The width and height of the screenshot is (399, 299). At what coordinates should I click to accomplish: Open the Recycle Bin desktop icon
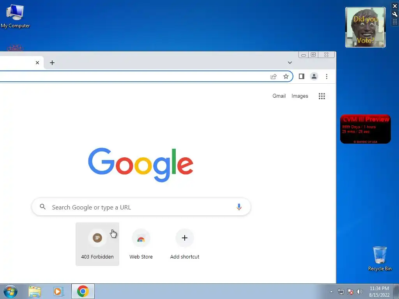tap(380, 259)
